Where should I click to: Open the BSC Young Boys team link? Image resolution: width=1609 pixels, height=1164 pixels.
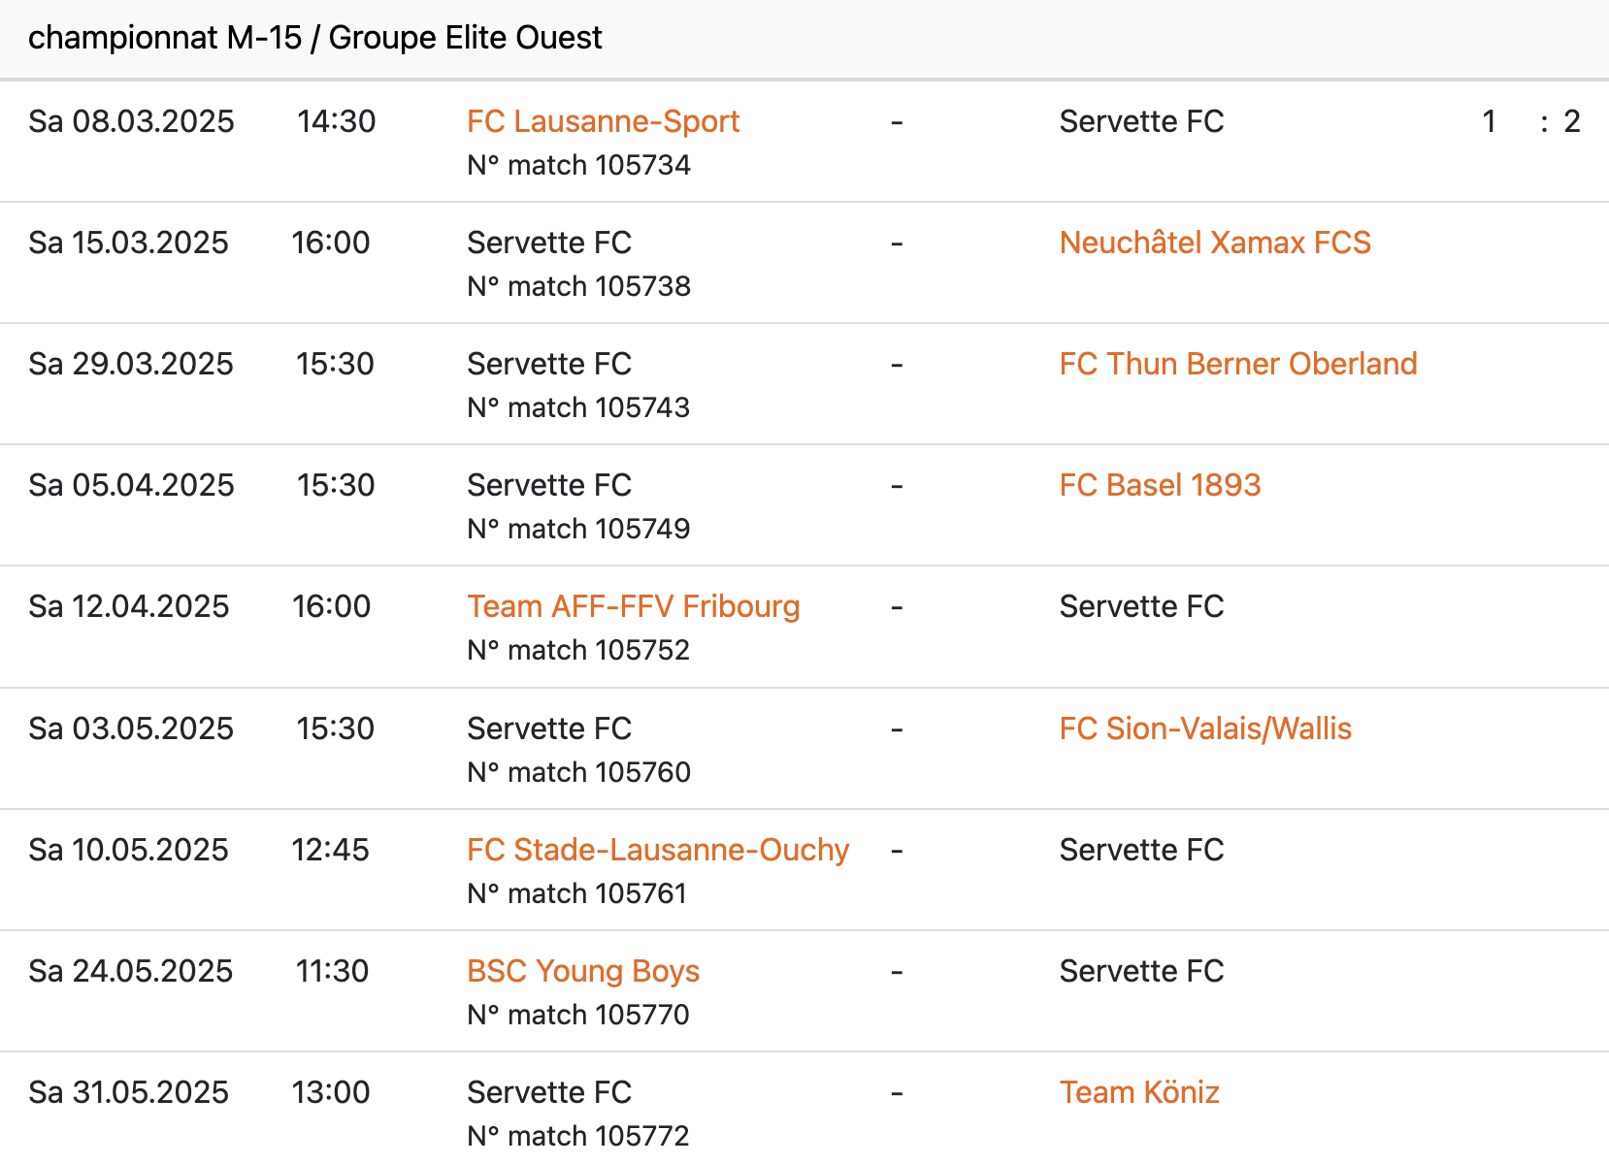click(x=582, y=971)
